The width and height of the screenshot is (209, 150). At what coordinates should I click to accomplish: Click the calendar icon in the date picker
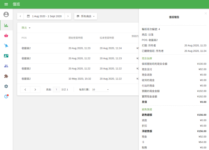tap(29, 16)
